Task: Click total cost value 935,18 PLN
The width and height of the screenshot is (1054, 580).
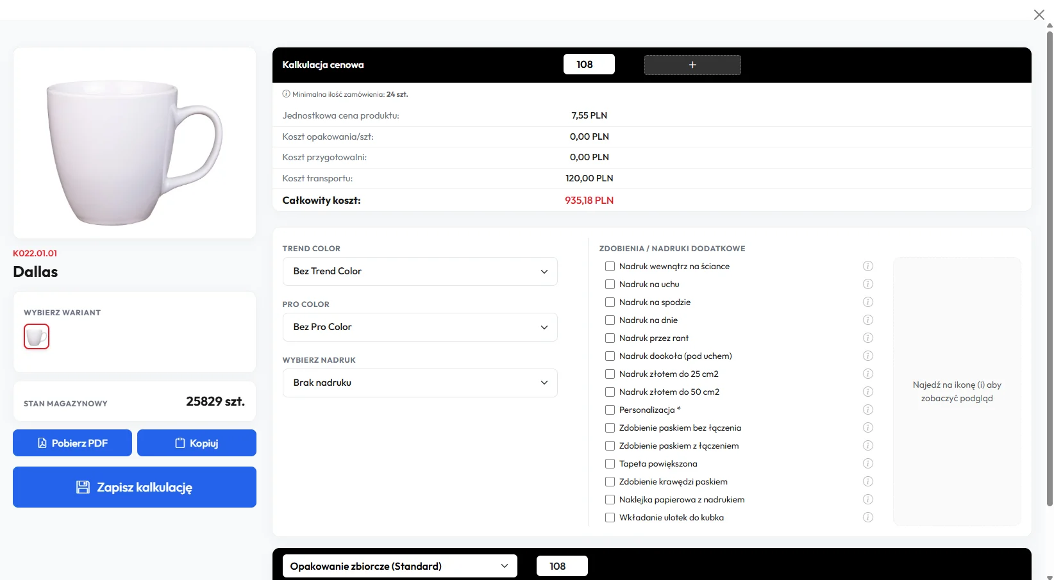Action: tap(589, 200)
